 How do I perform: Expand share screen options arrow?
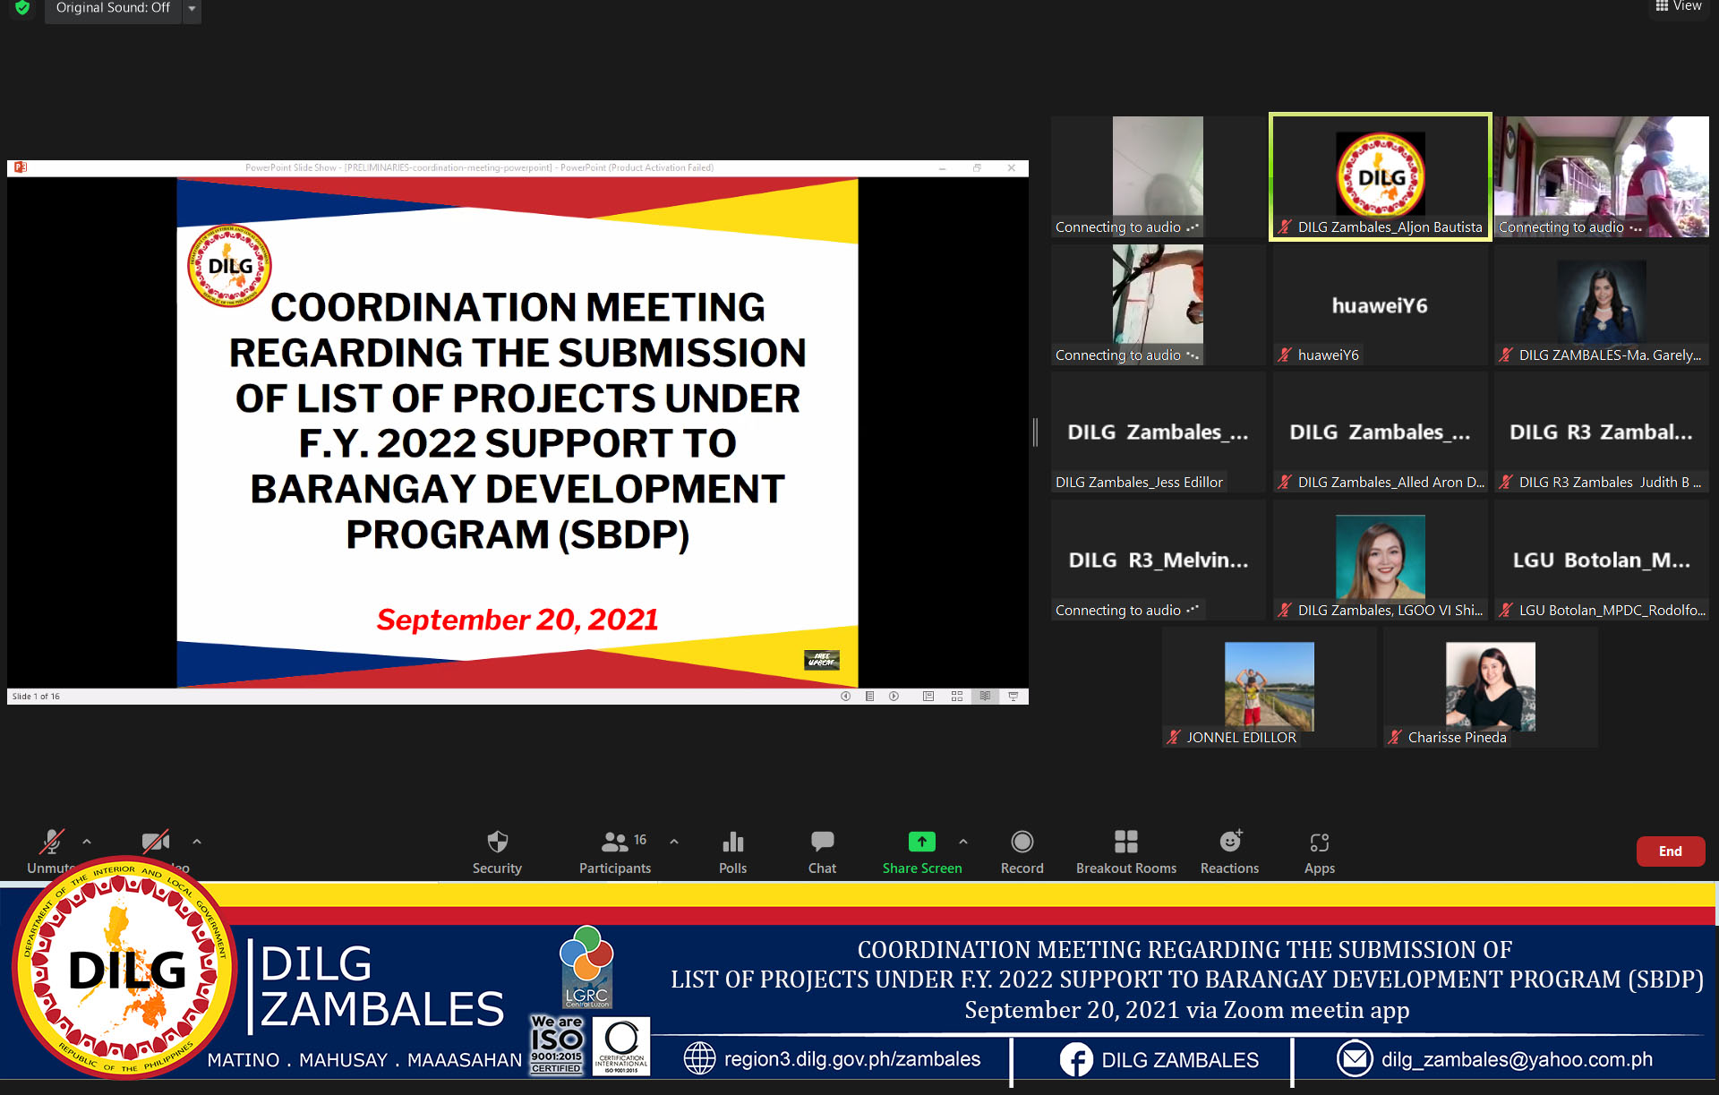963,842
